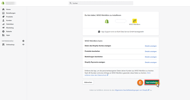Screen dimensions: 190x100
Task: Click the Onlineshop store icon
Action: (x=3, y=45)
